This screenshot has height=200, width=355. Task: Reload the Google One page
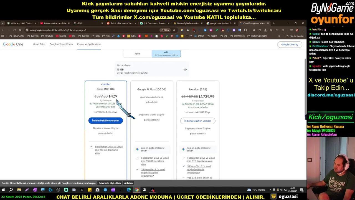(14, 30)
